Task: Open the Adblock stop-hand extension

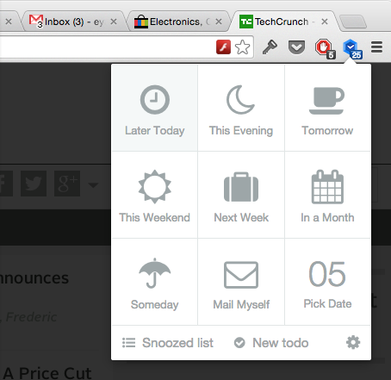Action: pos(325,48)
